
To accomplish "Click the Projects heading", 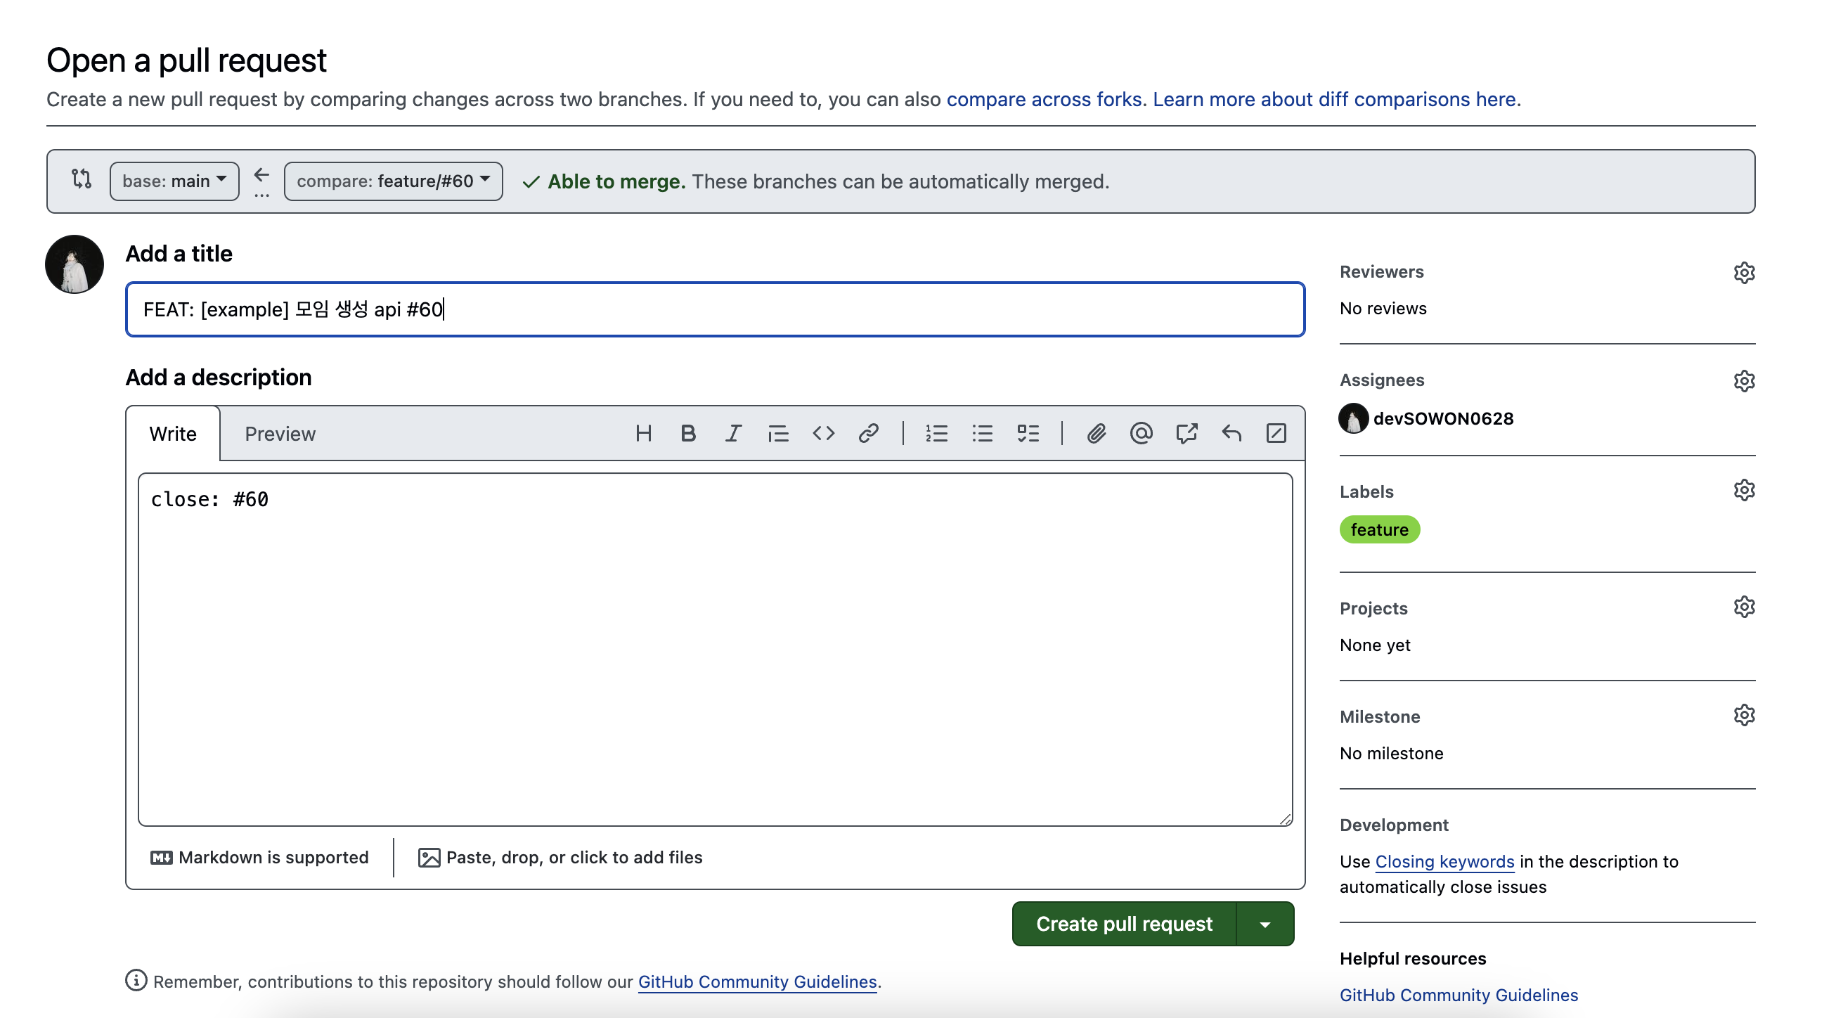I will click(1373, 608).
